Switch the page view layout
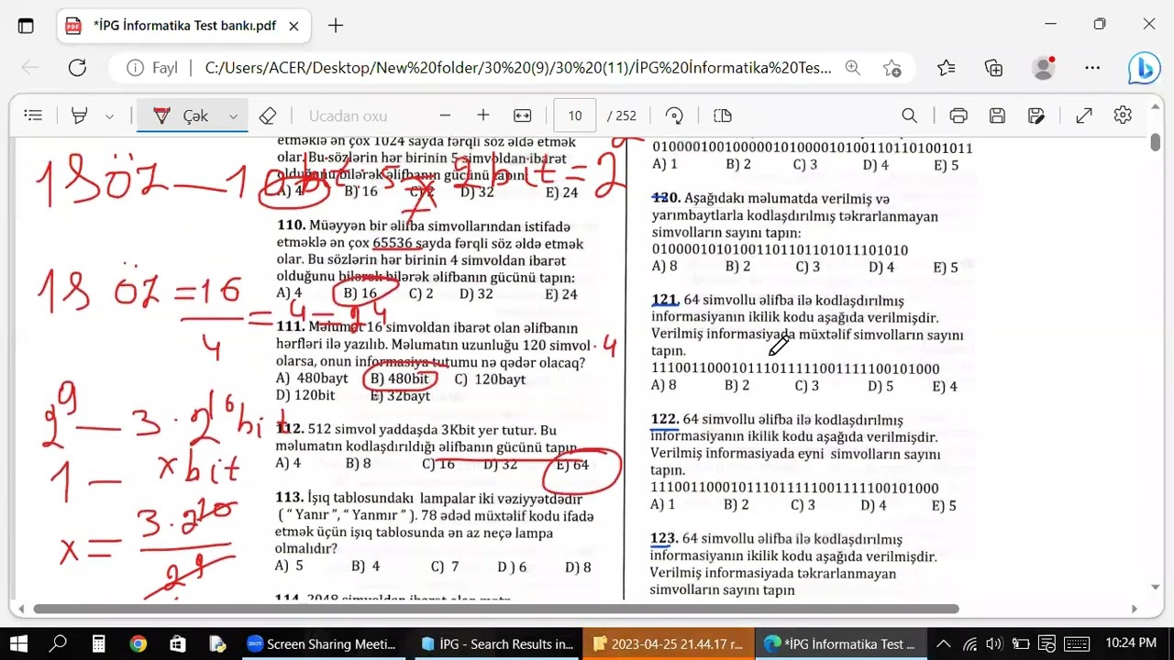This screenshot has width=1174, height=660. point(723,115)
